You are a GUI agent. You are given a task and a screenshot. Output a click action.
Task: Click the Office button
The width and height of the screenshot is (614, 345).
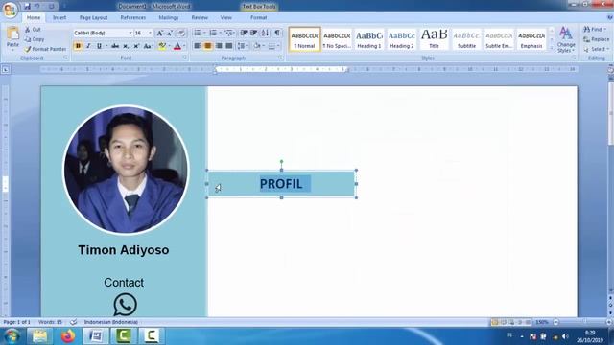(11, 10)
